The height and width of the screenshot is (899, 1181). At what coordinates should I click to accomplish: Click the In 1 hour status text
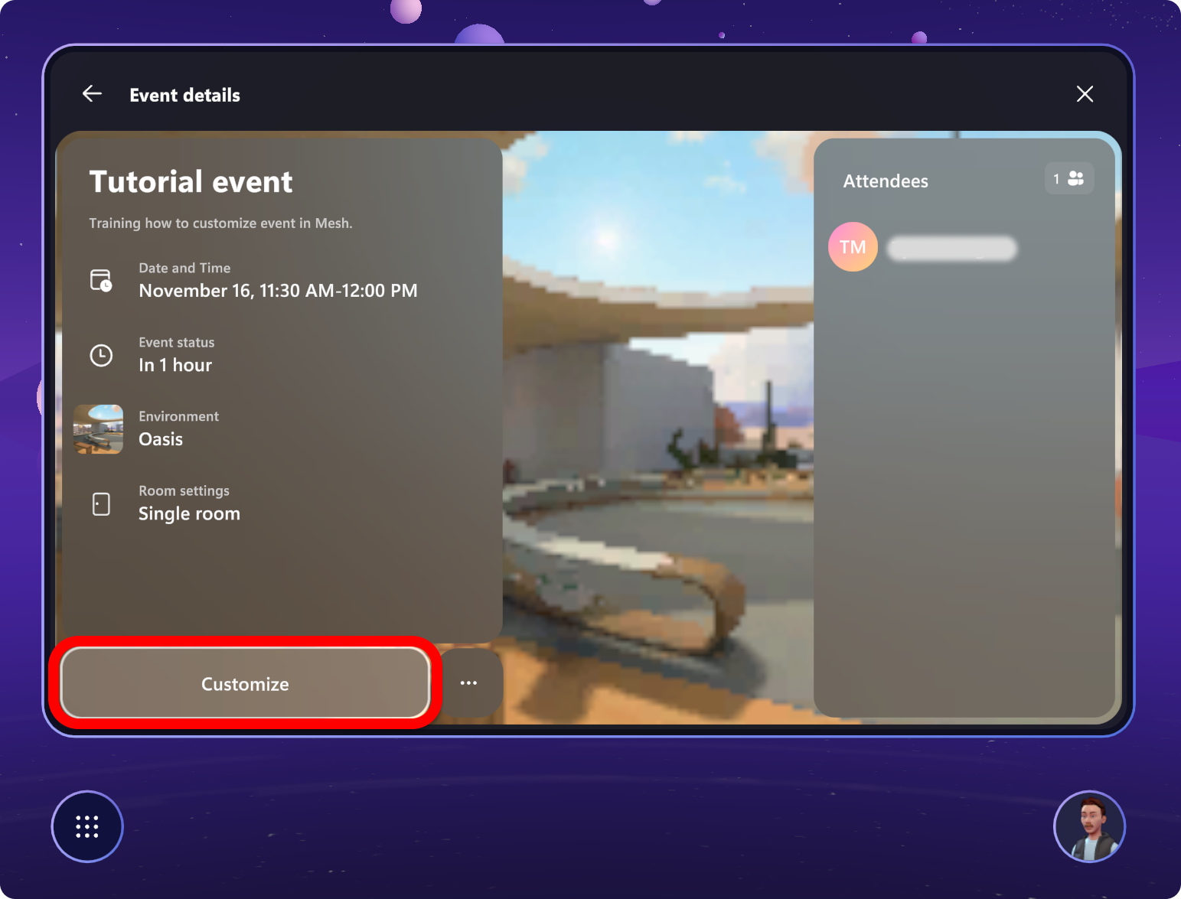175,365
